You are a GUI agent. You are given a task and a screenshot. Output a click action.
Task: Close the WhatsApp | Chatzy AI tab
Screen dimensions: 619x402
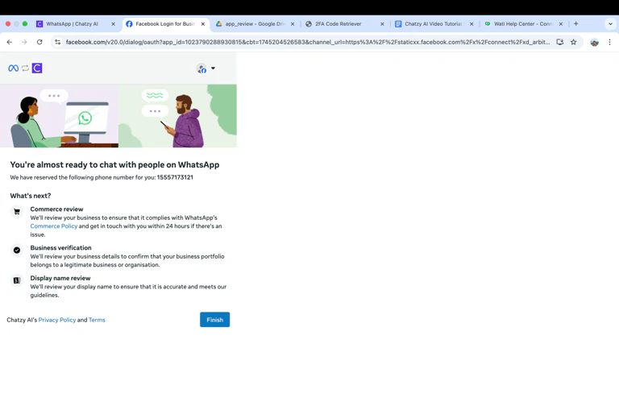point(114,24)
